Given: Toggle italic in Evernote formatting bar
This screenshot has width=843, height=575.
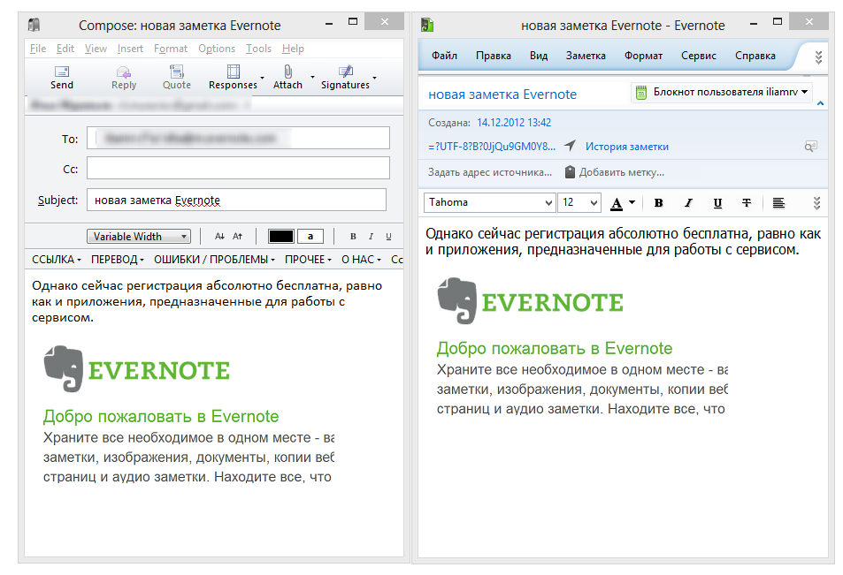Looking at the screenshot, I should pos(688,203).
